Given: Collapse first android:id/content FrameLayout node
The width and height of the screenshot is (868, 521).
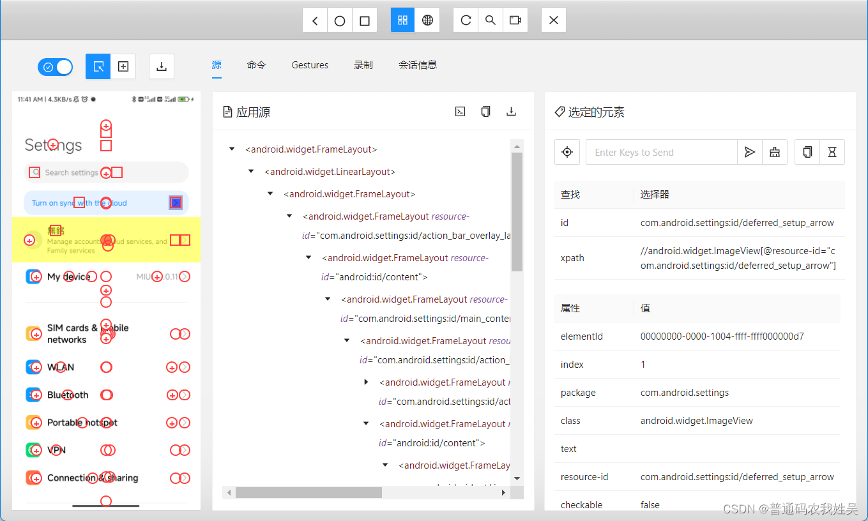Looking at the screenshot, I should (x=308, y=257).
